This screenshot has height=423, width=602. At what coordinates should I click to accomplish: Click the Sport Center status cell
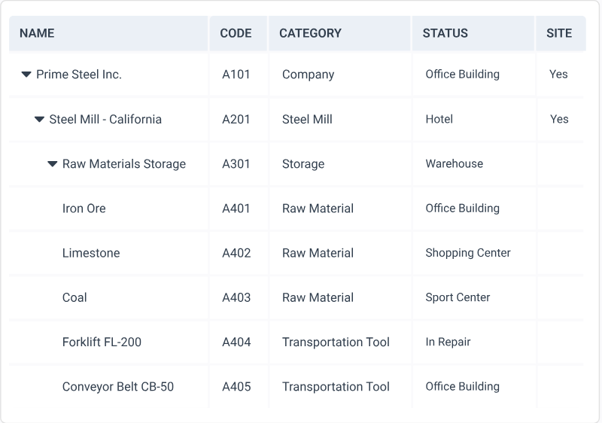click(458, 297)
